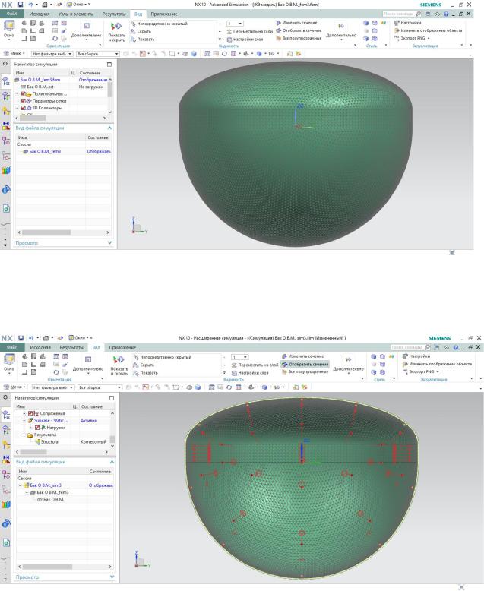Screen dimensions: 484x591
Task: Open Нет фильтра выб- dropdown, upper window
Action: click(x=52, y=54)
